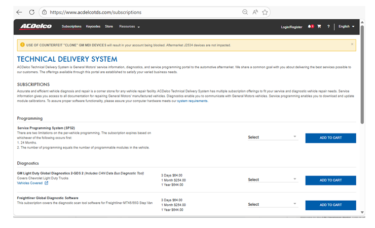Open the English language dropdown
This screenshot has width=375, height=228.
tap(346, 26)
